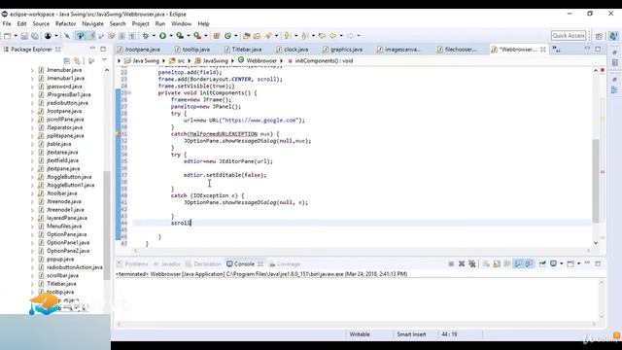This screenshot has width=622, height=350.
Task: Click the New Java Package toolbar icon
Action: pos(217,36)
